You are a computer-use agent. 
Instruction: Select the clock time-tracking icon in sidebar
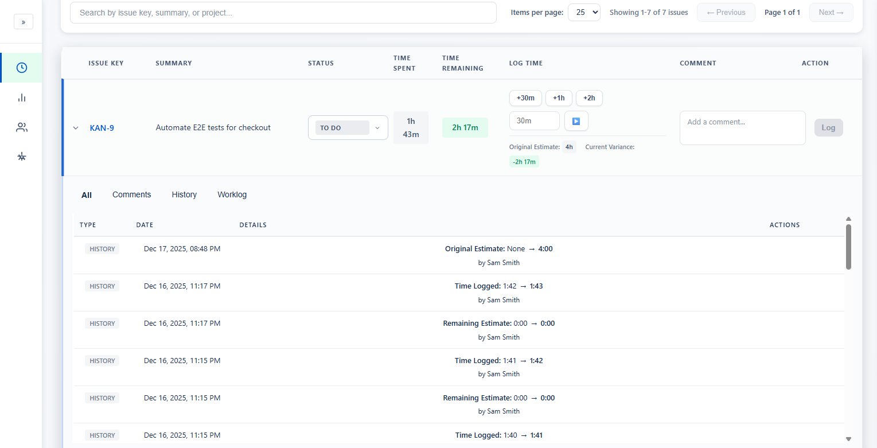tap(21, 67)
